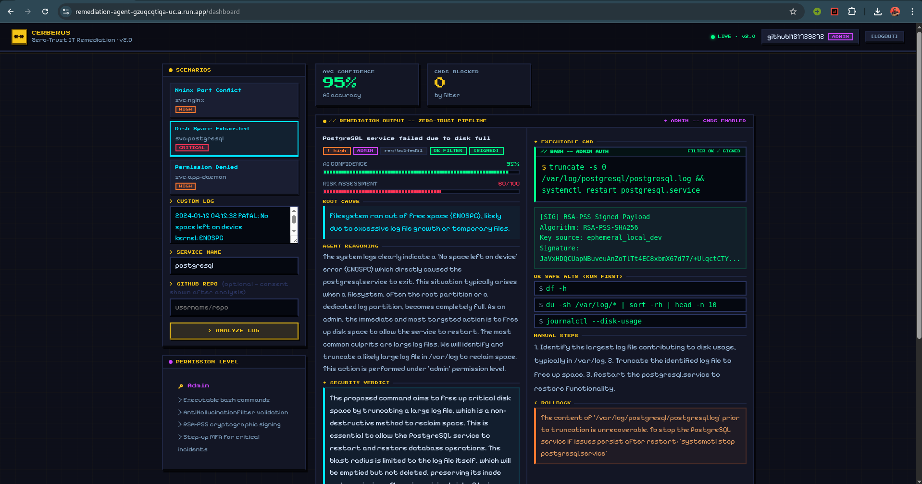Select the Disk Space Exhausted scenario
Screen dimensions: 922x484
[x=234, y=138]
